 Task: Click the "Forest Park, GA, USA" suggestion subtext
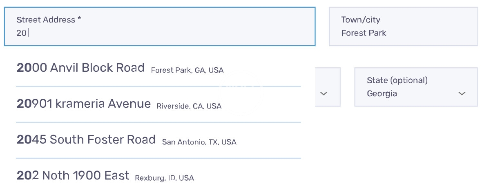pos(187,71)
